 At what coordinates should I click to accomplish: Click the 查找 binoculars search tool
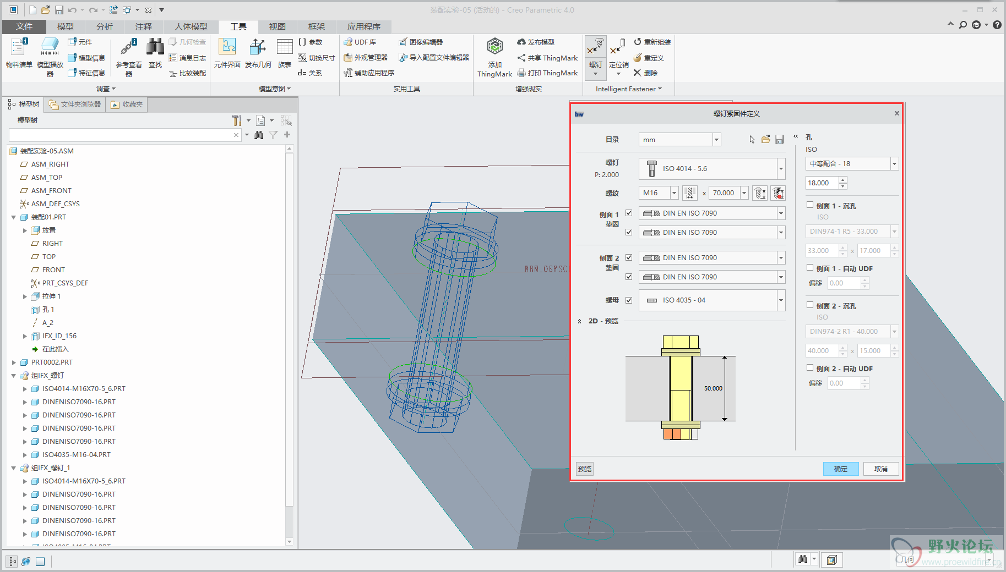[x=155, y=53]
